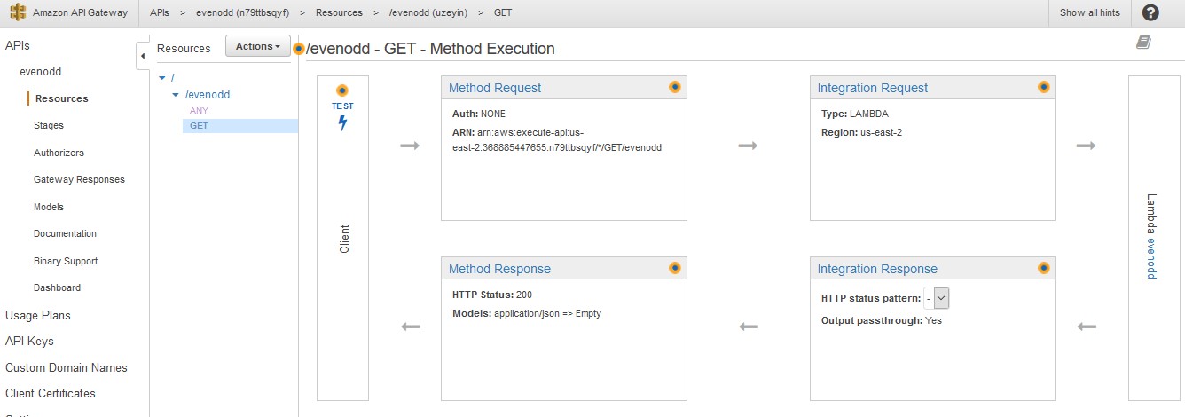Select the GET method in resource tree
Screen dimensions: 1185x417
click(199, 126)
